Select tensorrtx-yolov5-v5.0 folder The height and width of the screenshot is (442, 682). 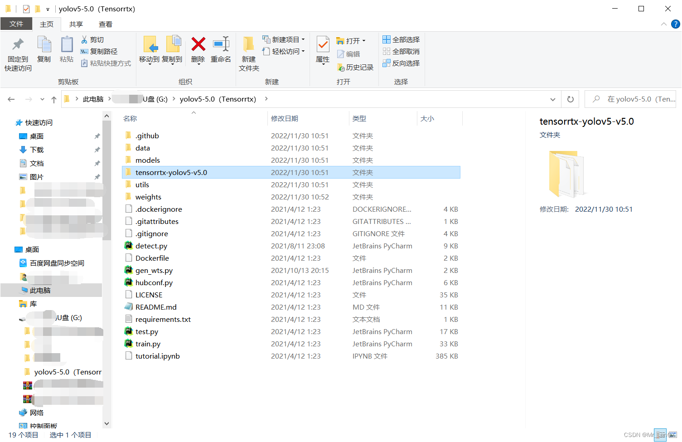[x=291, y=173]
